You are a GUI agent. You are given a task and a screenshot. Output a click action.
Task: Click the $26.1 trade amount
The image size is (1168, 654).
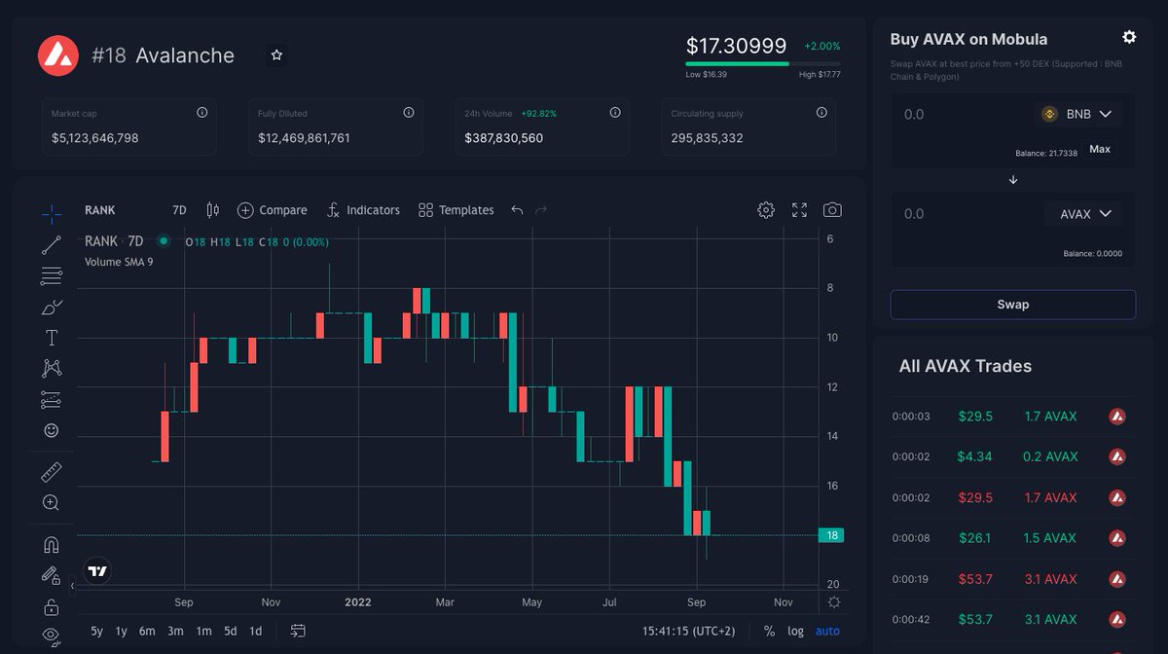click(974, 538)
